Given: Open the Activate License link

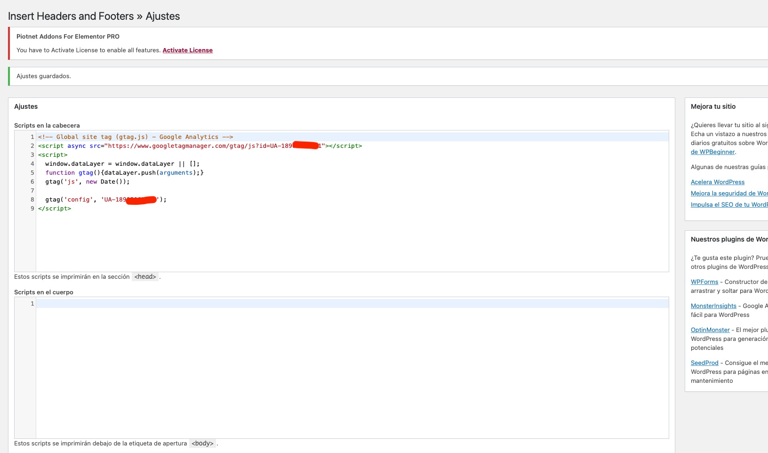Looking at the screenshot, I should [187, 50].
